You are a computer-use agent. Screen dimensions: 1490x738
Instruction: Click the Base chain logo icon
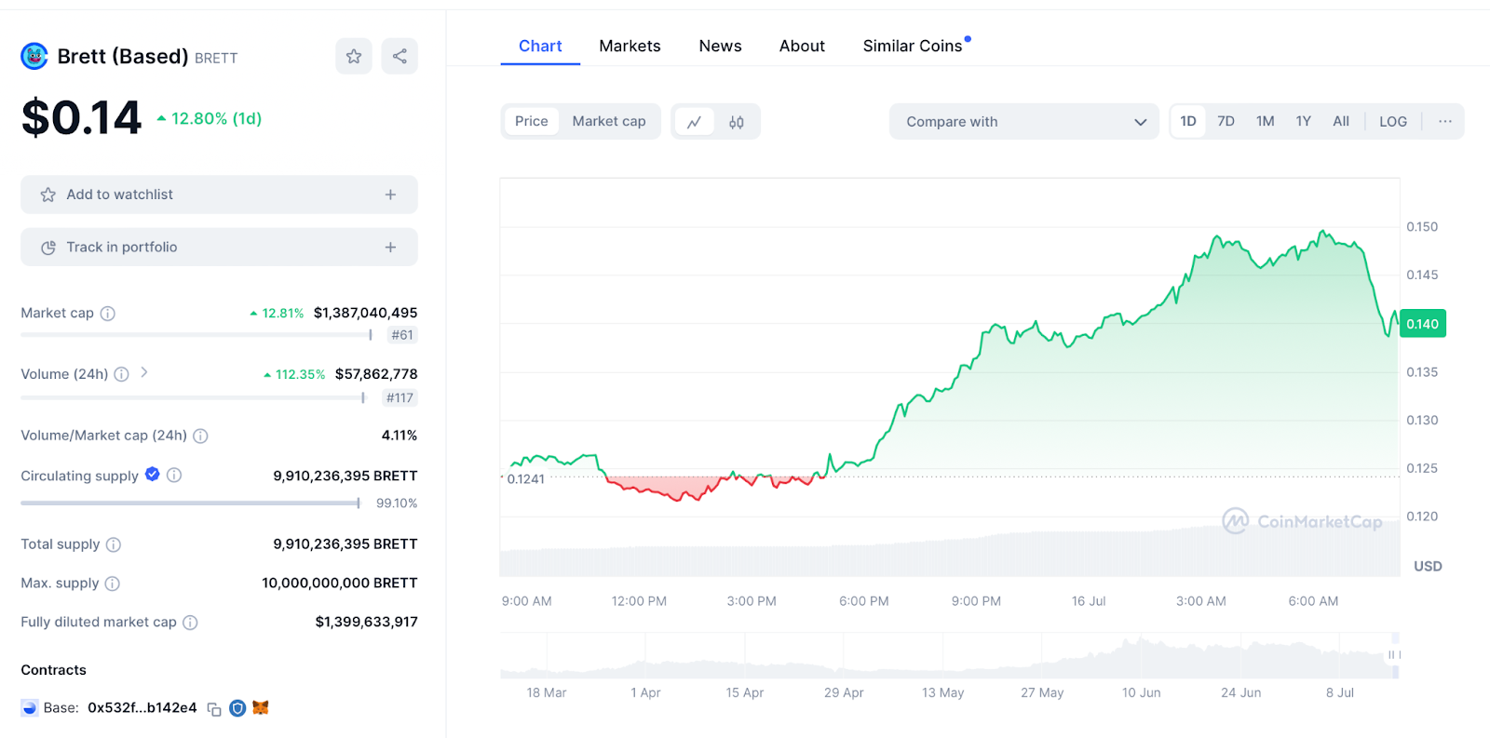[30, 708]
